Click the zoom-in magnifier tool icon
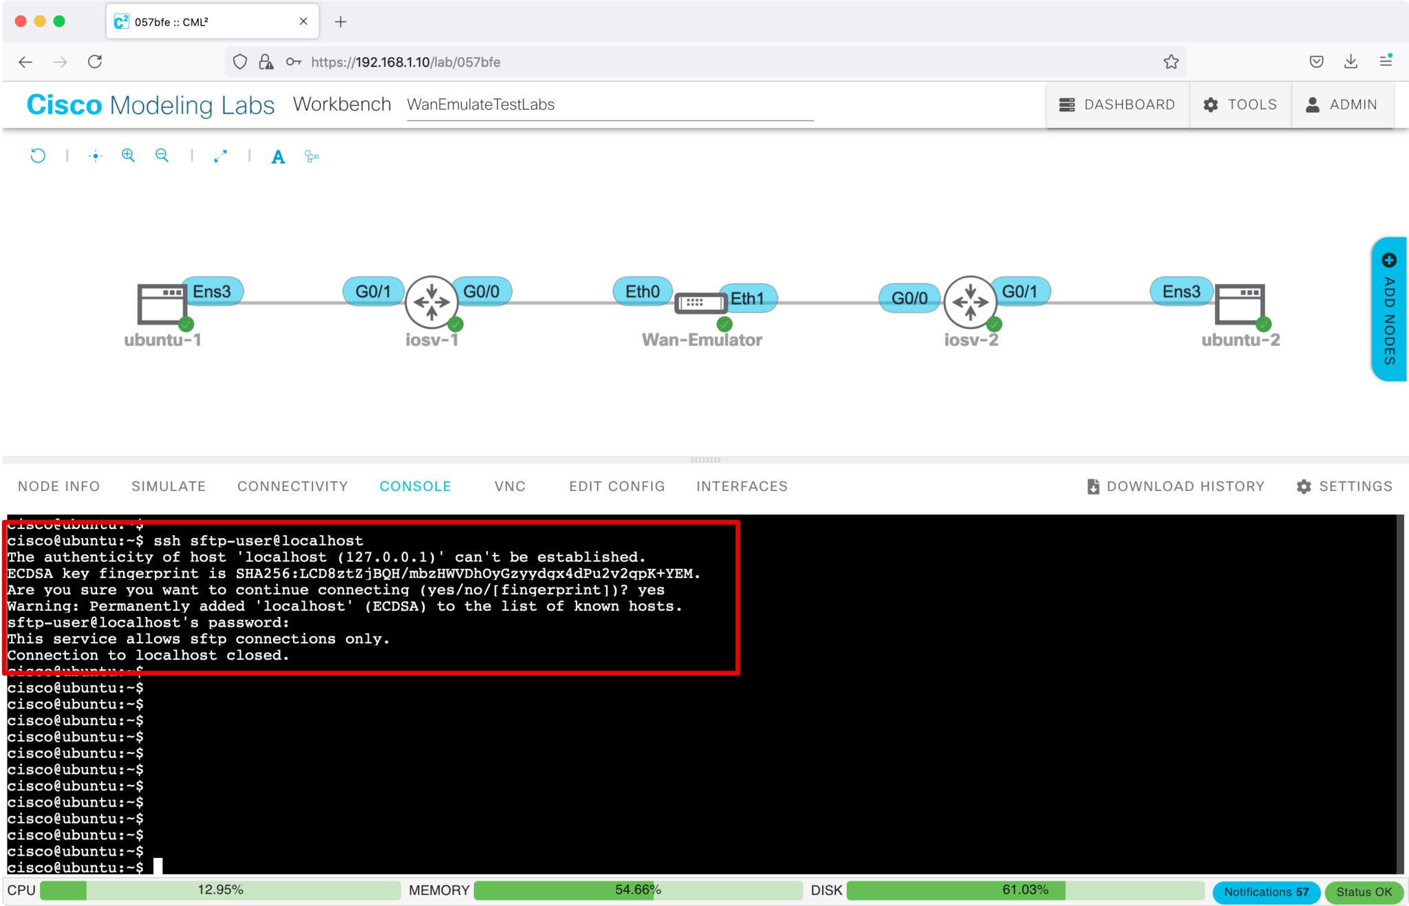 tap(127, 156)
